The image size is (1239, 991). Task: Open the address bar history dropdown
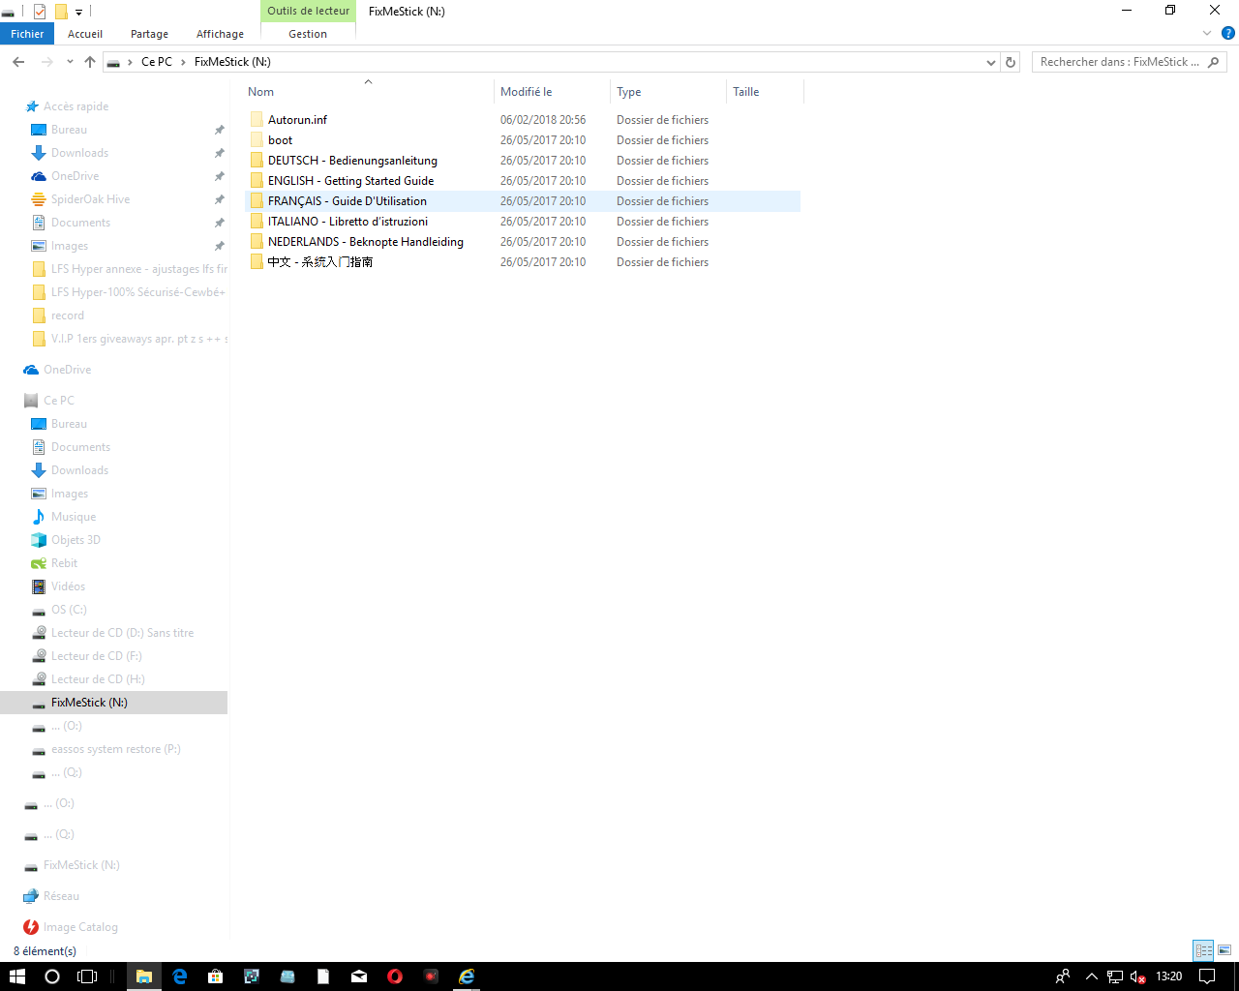[x=990, y=62]
